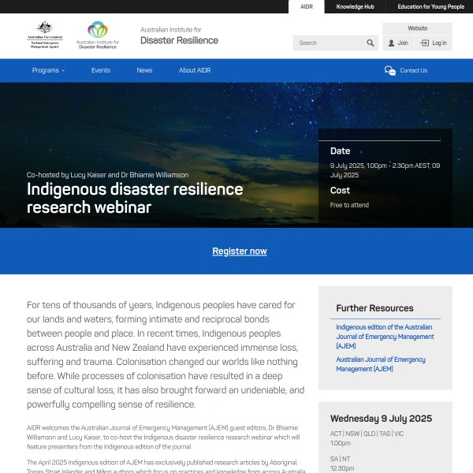
Task: Click the Australian Government crest logo
Action: click(43, 35)
